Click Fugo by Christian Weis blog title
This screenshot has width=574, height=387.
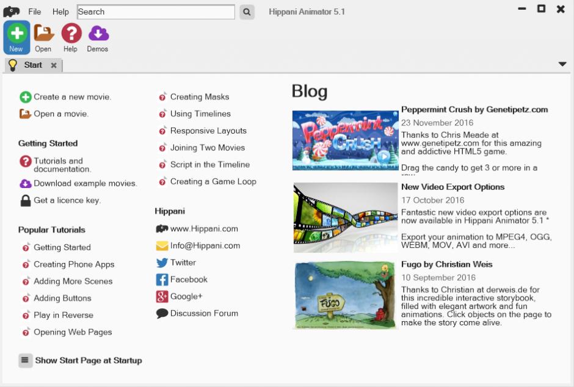coord(446,264)
